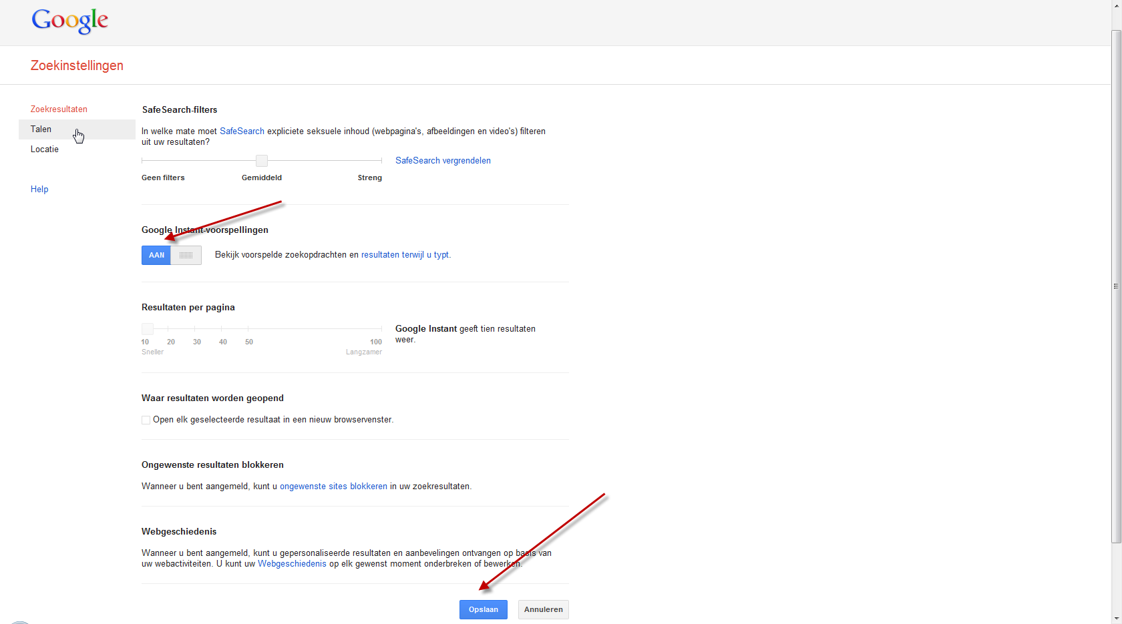Select the Streng SafeSearch level
Viewport: 1122px width, 624px height.
pos(369,178)
